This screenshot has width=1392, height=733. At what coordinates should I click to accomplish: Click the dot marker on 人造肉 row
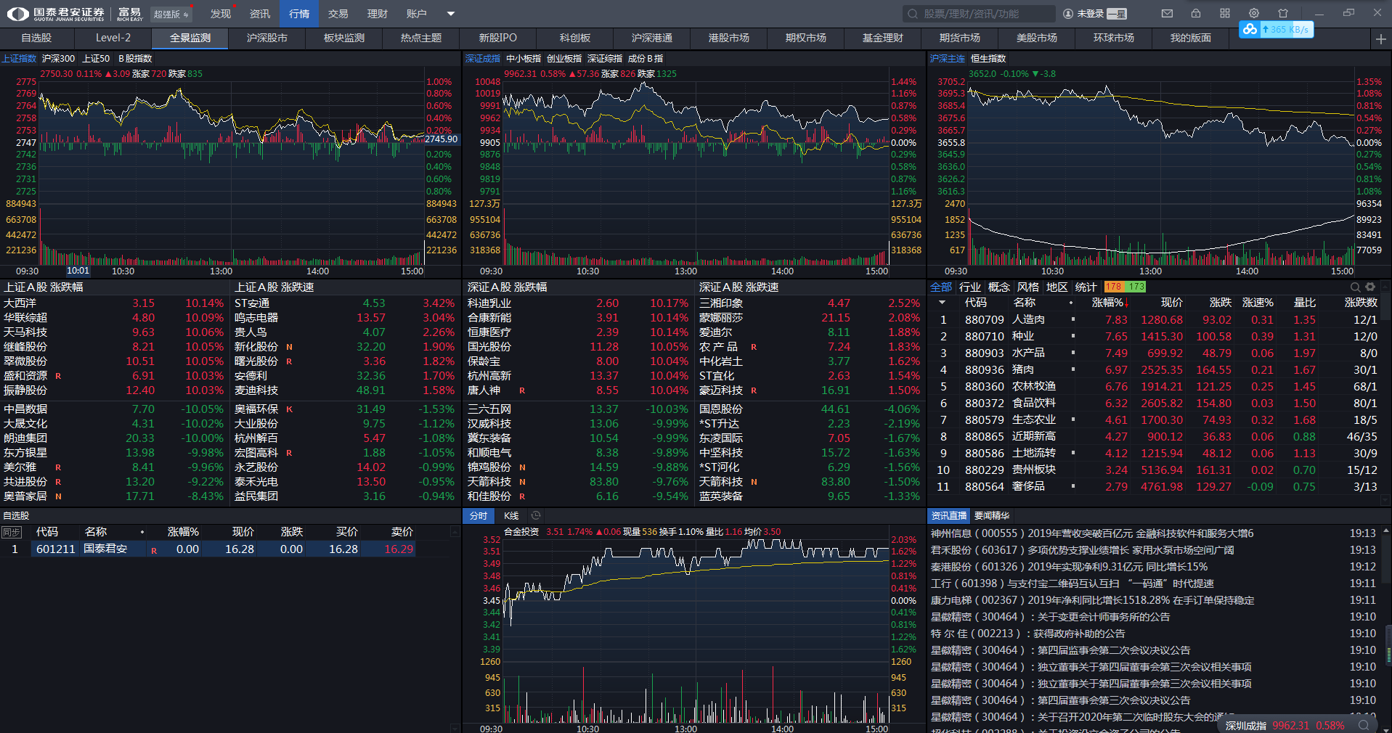click(1073, 319)
